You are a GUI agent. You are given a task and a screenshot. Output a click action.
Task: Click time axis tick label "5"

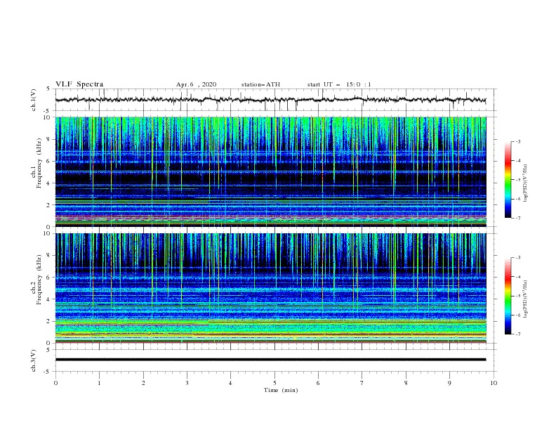[274, 383]
